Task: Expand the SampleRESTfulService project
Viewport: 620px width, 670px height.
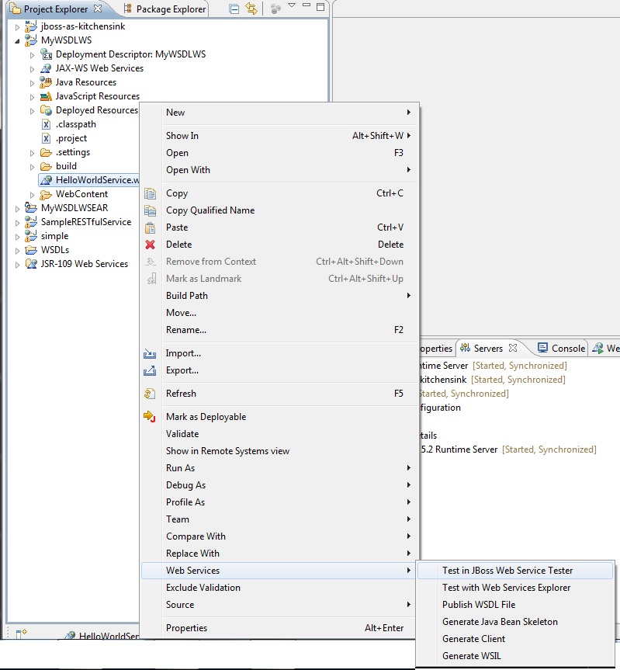Action: point(18,223)
